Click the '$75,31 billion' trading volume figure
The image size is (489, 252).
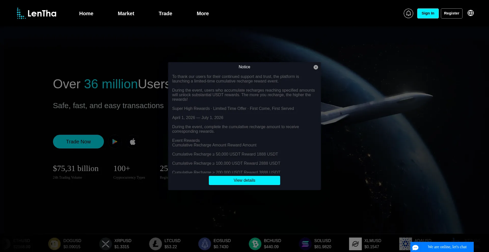(76, 169)
